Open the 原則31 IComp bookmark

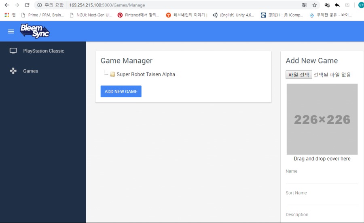pyautogui.click(x=282, y=15)
